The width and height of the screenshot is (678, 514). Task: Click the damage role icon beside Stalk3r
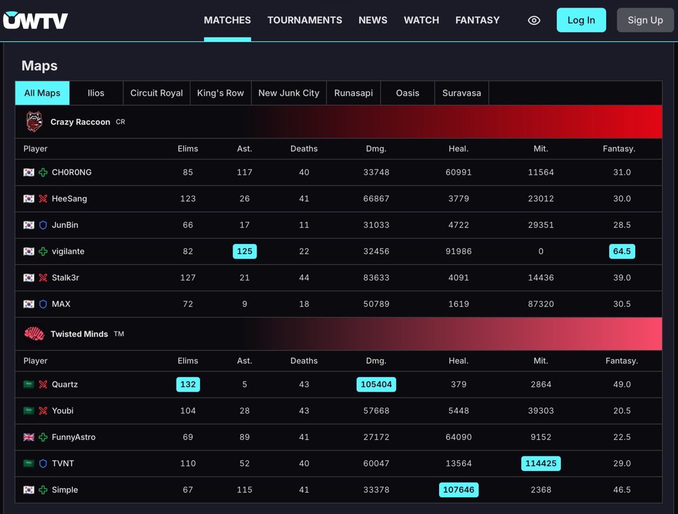(43, 278)
